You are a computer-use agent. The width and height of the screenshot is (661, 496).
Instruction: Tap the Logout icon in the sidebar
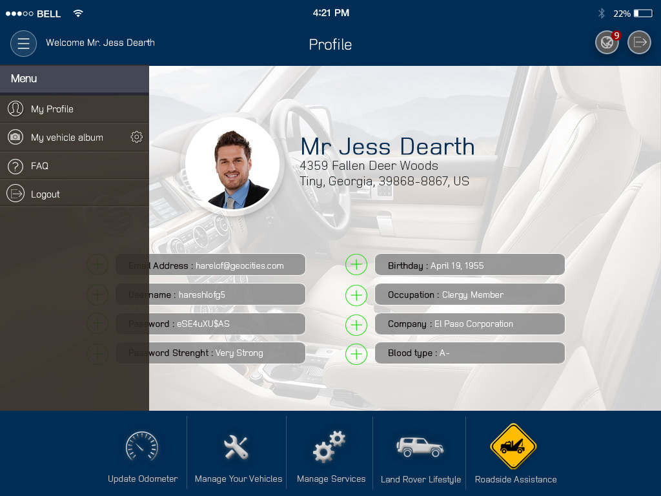15,194
